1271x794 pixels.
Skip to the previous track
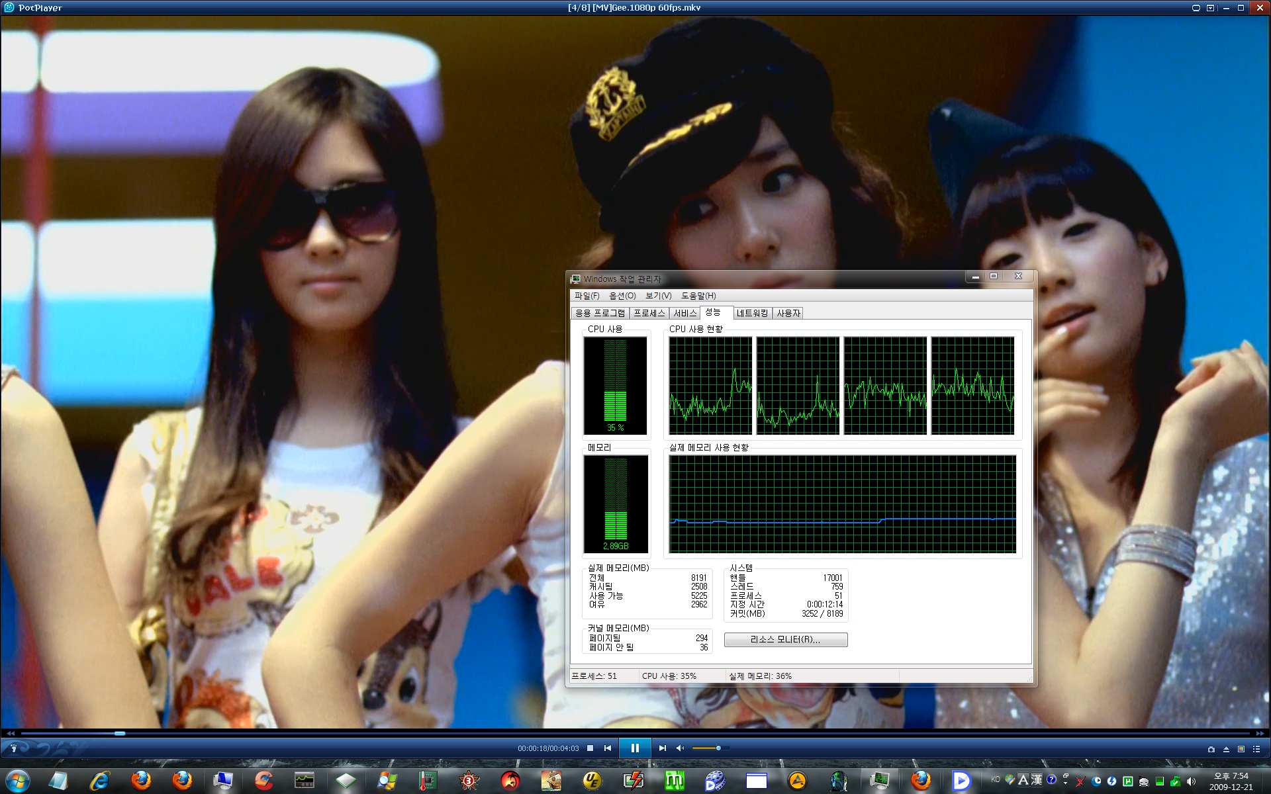coord(608,748)
